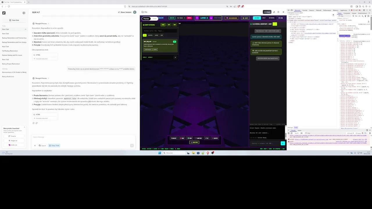Screen dimensions: 372x209
Task: Click Share Session button
Action: 125,12
